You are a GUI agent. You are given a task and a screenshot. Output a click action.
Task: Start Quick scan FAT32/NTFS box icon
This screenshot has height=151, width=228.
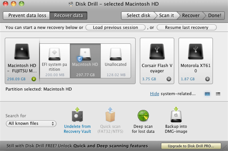tap(110, 114)
